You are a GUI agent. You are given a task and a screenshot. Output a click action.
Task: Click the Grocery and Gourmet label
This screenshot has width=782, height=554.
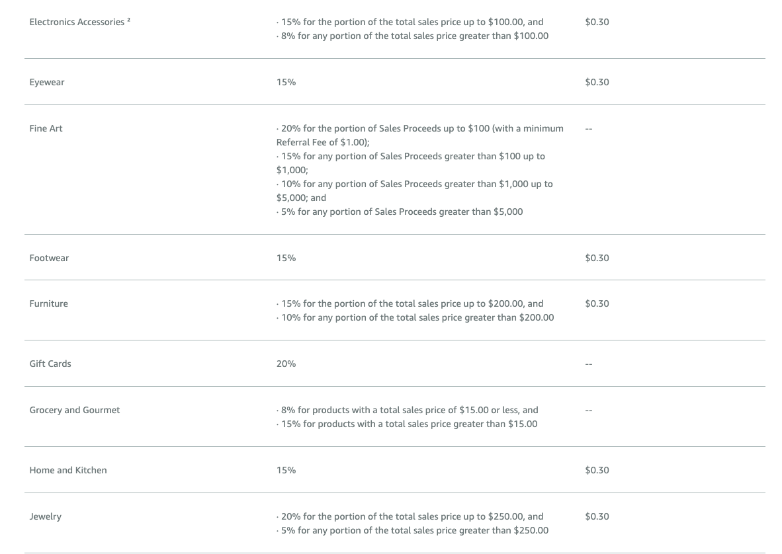click(75, 410)
